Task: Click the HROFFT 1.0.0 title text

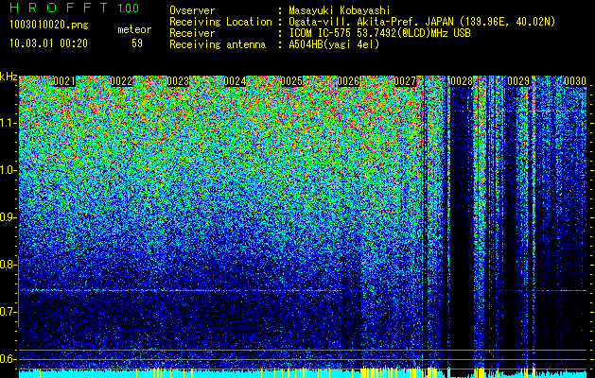Action: (75, 8)
